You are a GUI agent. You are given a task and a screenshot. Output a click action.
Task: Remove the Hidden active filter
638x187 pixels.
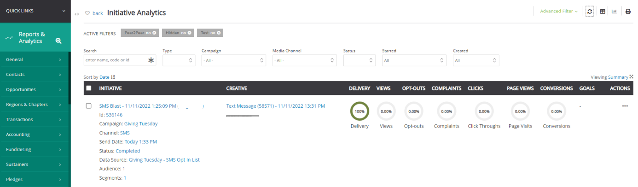point(189,33)
